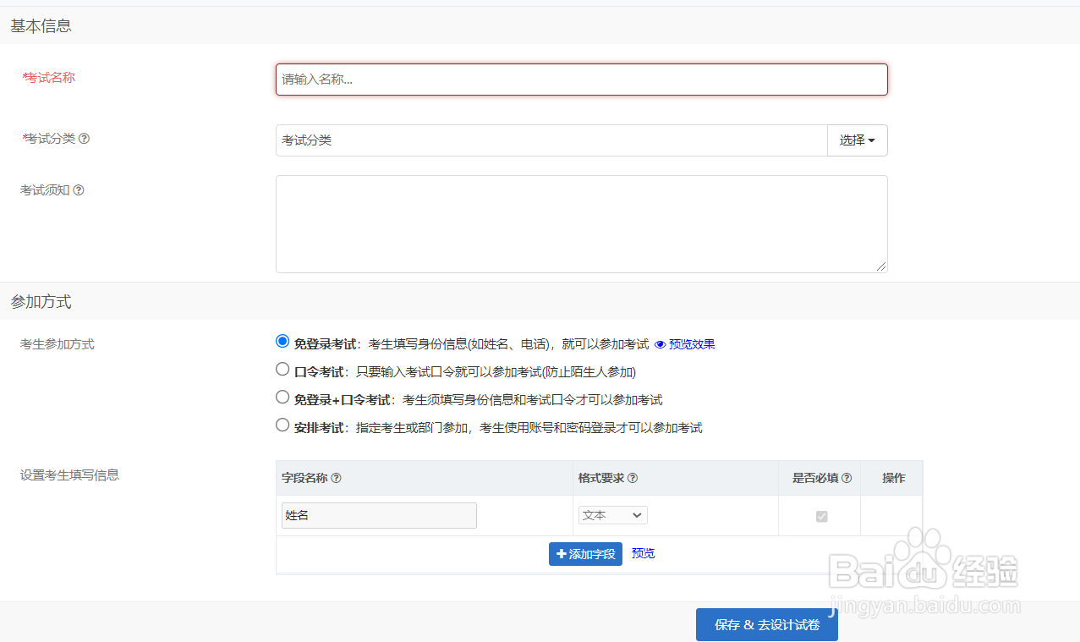Click the 参加方式 section header

tap(39, 301)
